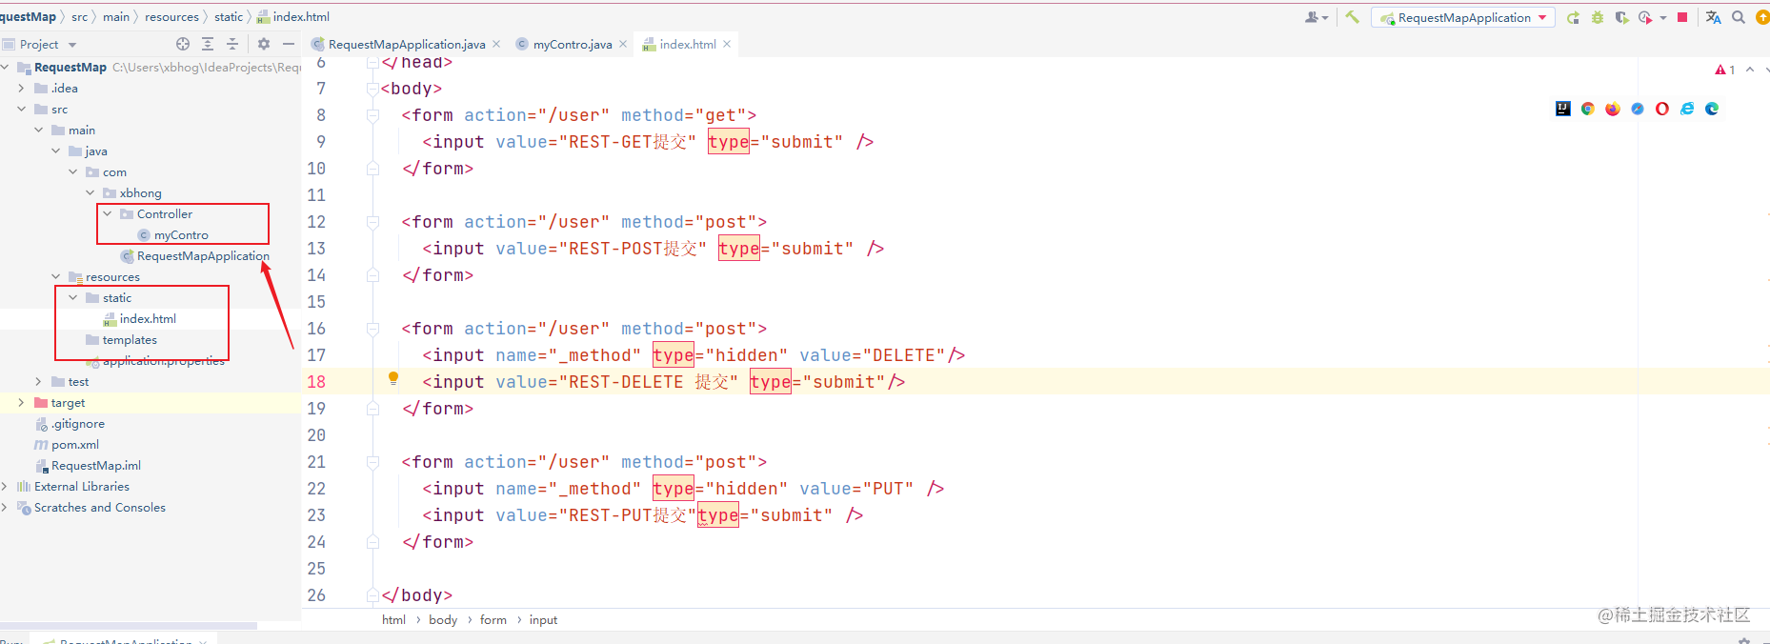
Task: Run with profiler using the clock-play icon
Action: tap(1645, 17)
